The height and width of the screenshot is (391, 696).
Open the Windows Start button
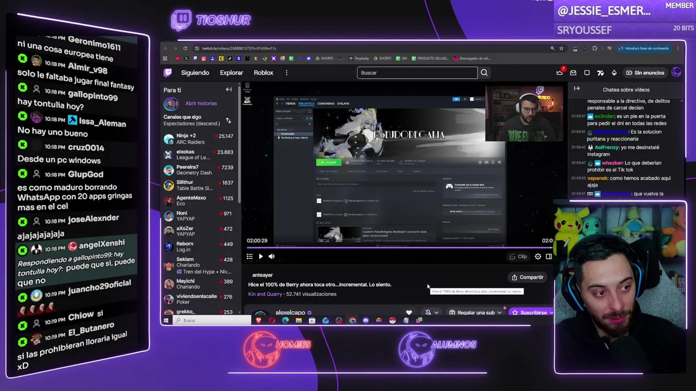pyautogui.click(x=166, y=320)
